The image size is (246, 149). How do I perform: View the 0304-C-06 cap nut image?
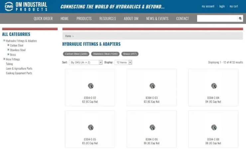(x=152, y=127)
